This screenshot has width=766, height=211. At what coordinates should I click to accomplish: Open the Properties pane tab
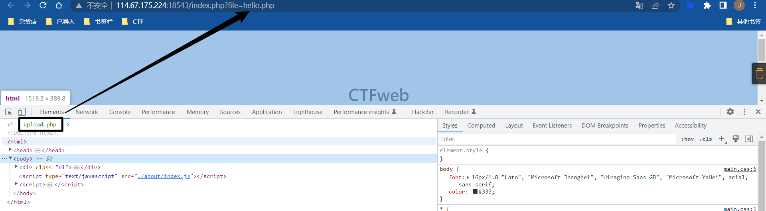(652, 126)
